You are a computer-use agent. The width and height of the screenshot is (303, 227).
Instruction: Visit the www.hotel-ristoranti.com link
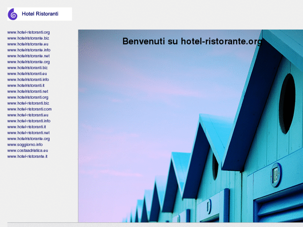(x=30, y=109)
